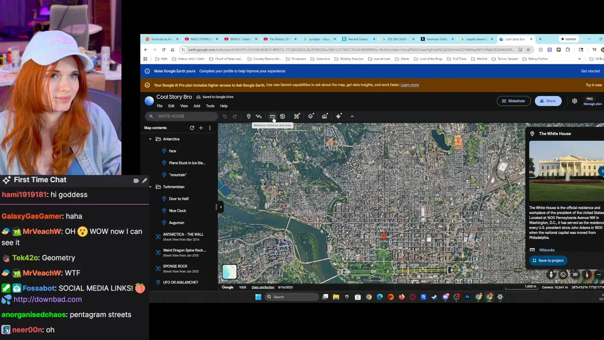The image size is (604, 340).
Task: Open the historical imagery clock tool
Action: point(283,116)
